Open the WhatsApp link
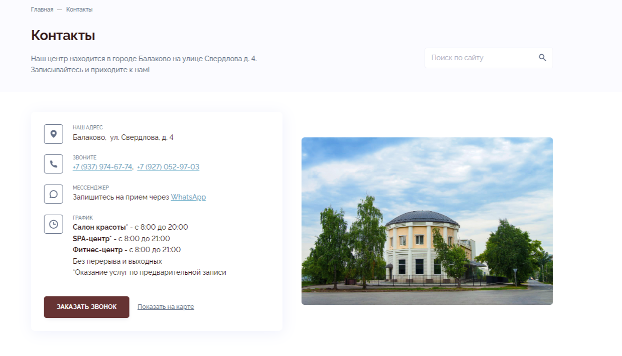Viewport: 622px width, 356px height. pyautogui.click(x=188, y=197)
